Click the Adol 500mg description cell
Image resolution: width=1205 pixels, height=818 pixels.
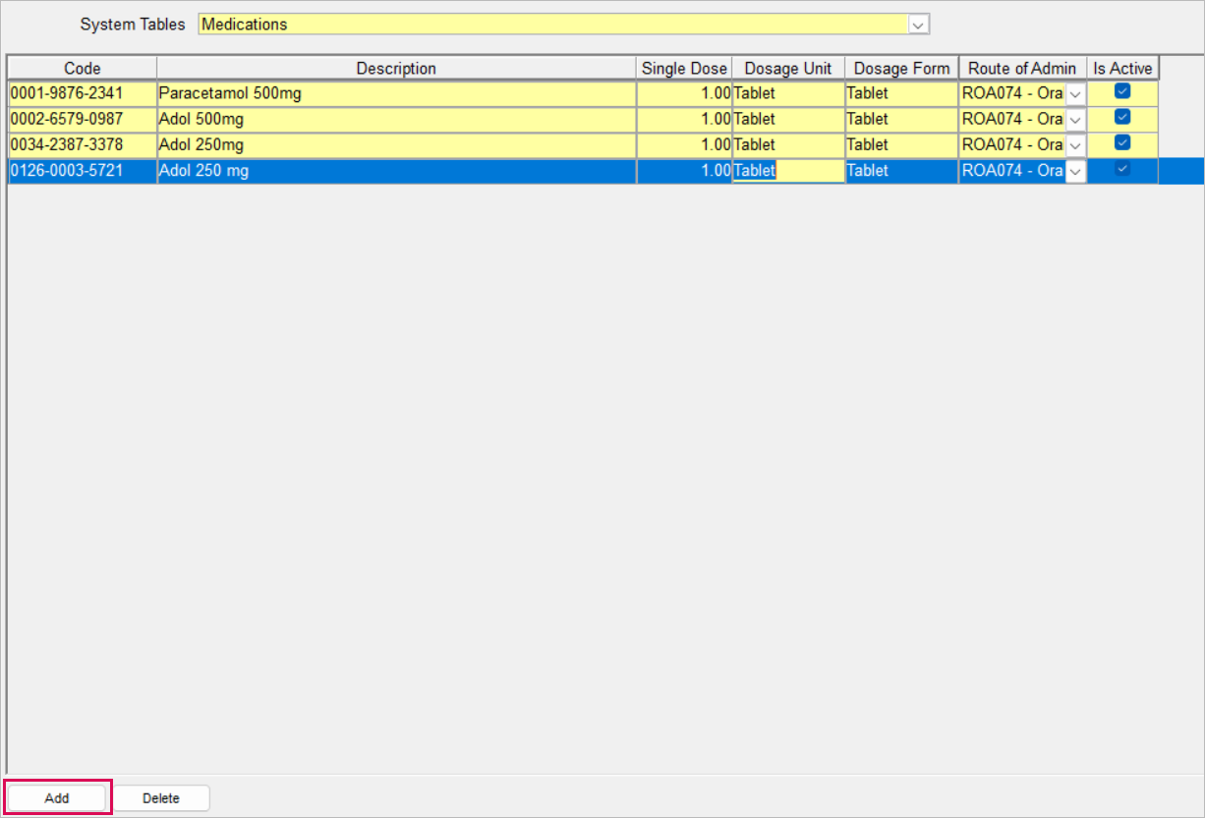point(396,119)
